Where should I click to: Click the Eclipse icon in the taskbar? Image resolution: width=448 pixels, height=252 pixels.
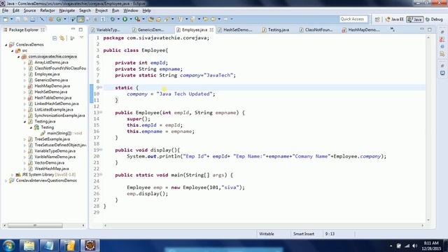[90, 246]
